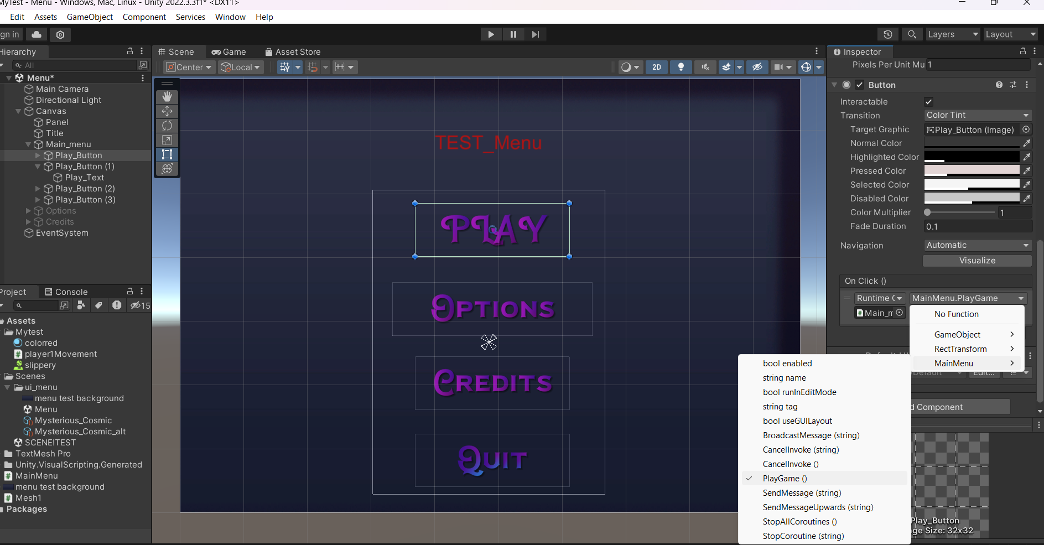Open scene camera settings icon
The width and height of the screenshot is (1044, 545).
point(782,67)
